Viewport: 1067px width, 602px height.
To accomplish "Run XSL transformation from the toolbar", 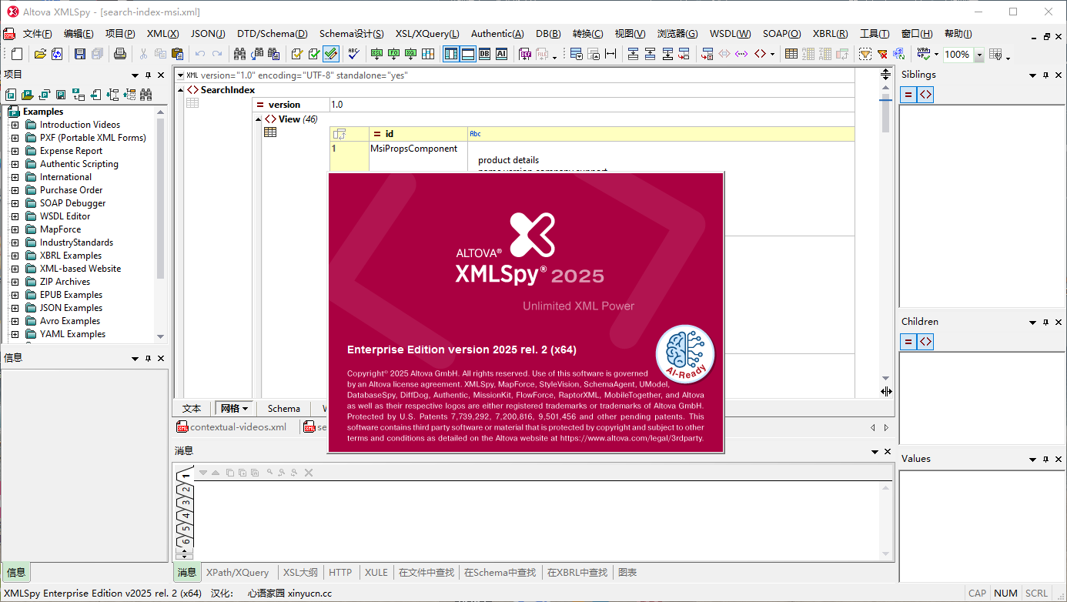I will (x=376, y=54).
